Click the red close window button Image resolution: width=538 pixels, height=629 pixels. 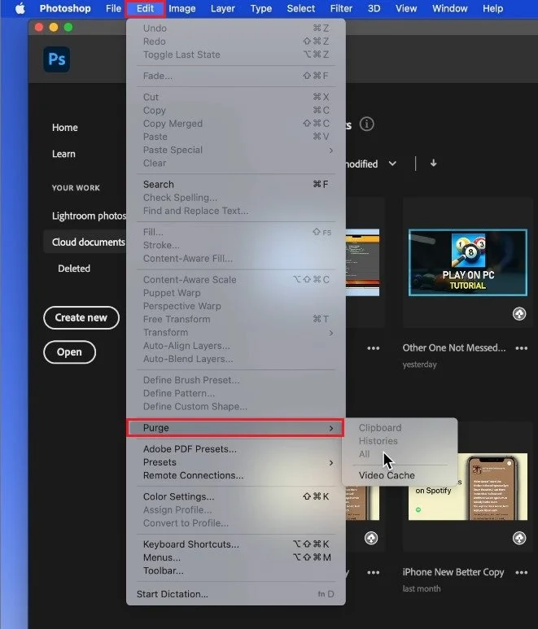(x=39, y=28)
